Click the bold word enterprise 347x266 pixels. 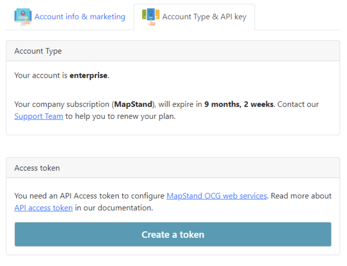[88, 76]
